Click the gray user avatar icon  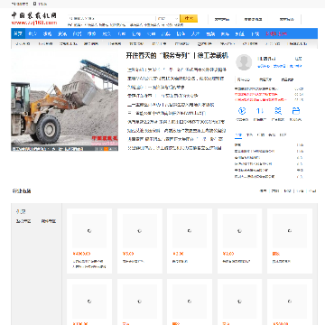click(244, 62)
